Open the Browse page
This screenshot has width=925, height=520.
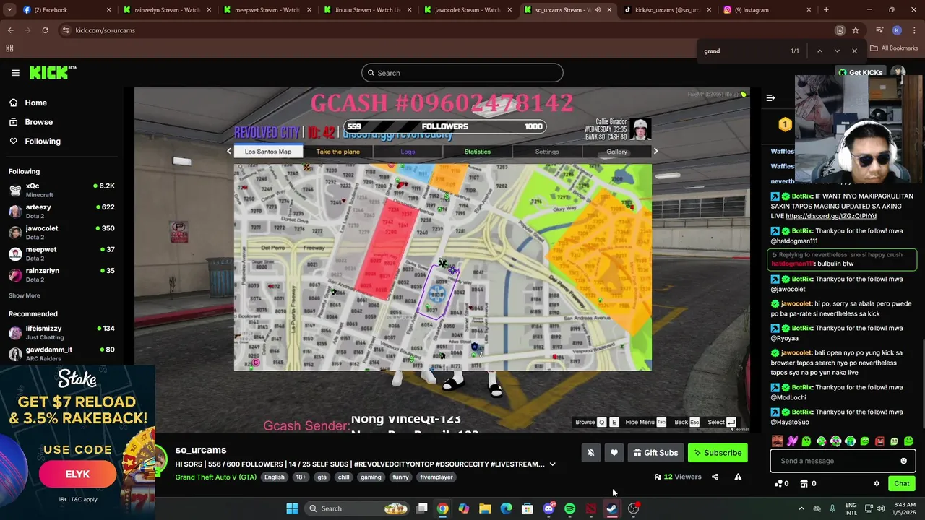(x=38, y=122)
